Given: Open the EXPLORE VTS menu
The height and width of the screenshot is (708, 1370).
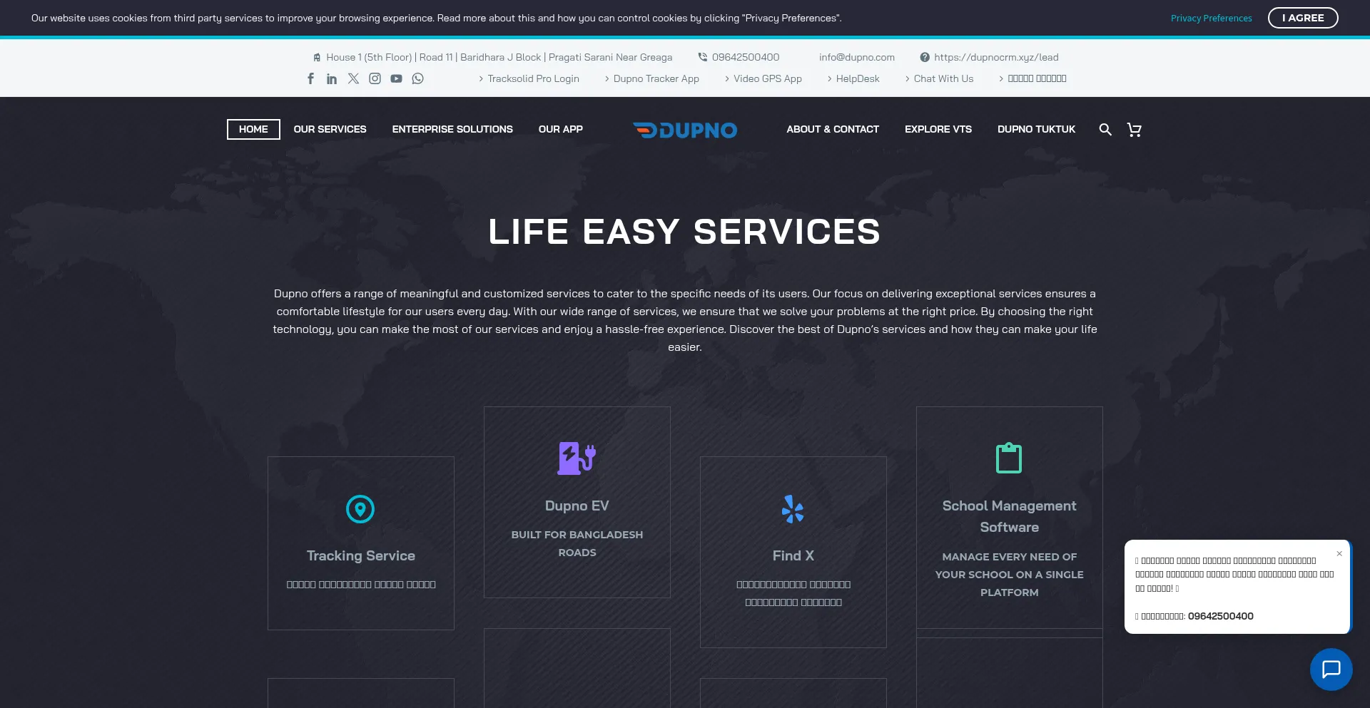Looking at the screenshot, I should click(938, 129).
